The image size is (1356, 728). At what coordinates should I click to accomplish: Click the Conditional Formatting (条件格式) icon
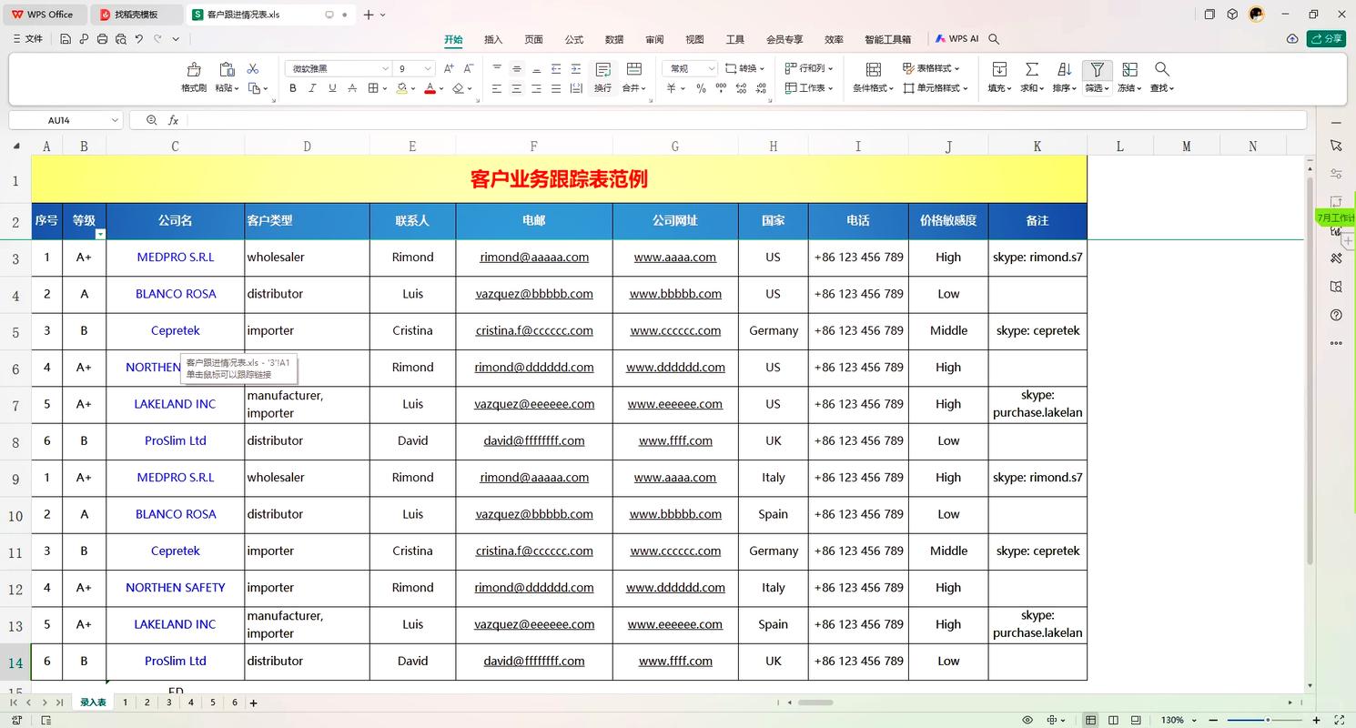[873, 69]
